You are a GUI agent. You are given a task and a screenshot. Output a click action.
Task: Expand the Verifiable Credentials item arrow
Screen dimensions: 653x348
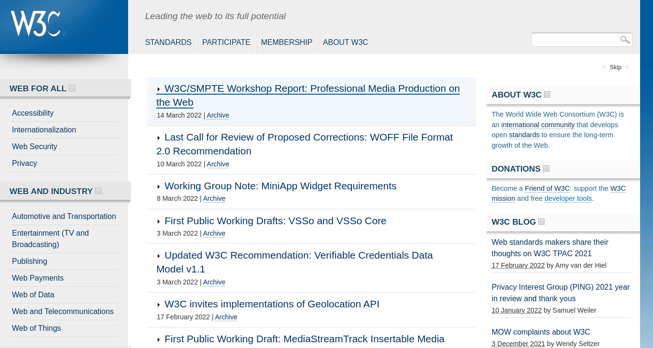point(159,256)
